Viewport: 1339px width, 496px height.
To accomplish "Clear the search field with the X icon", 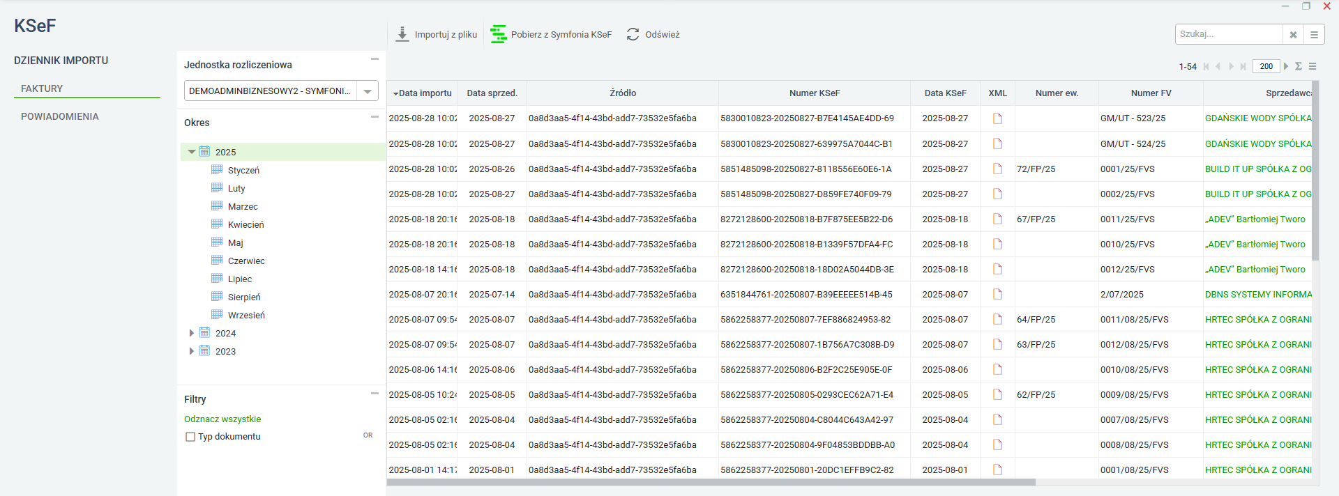I will tap(1293, 34).
